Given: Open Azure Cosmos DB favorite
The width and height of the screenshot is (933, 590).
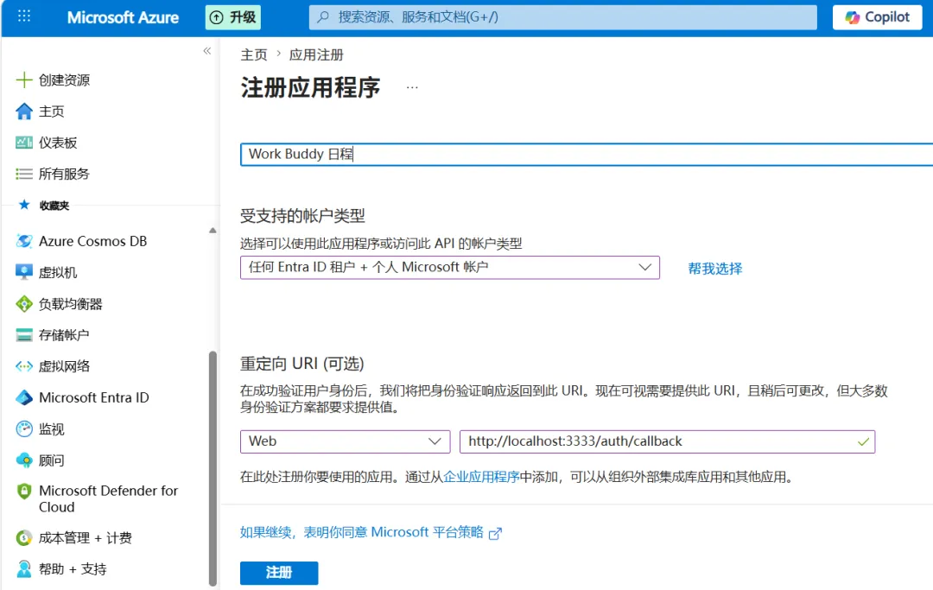Looking at the screenshot, I should (x=92, y=241).
